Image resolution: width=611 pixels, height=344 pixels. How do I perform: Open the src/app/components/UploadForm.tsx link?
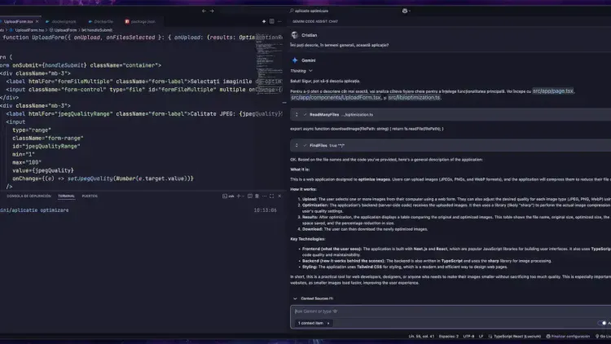(x=336, y=98)
